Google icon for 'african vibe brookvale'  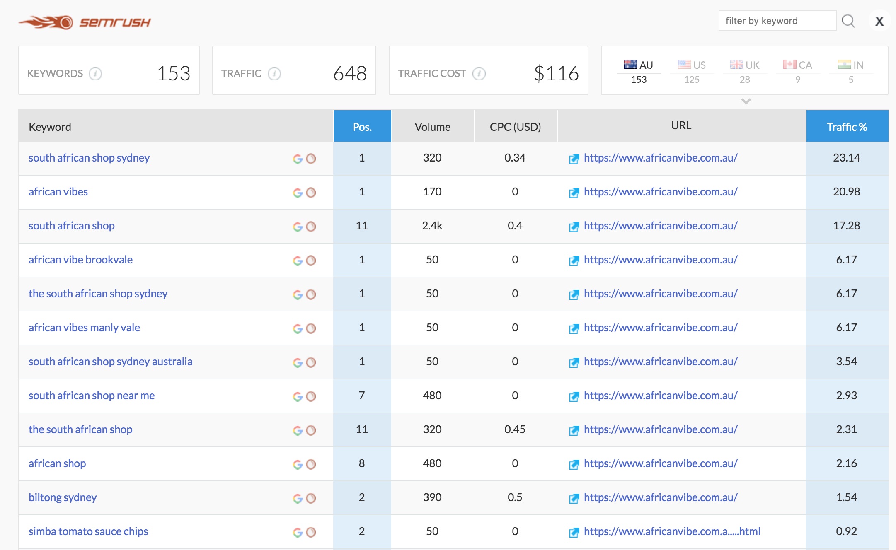pyautogui.click(x=298, y=261)
